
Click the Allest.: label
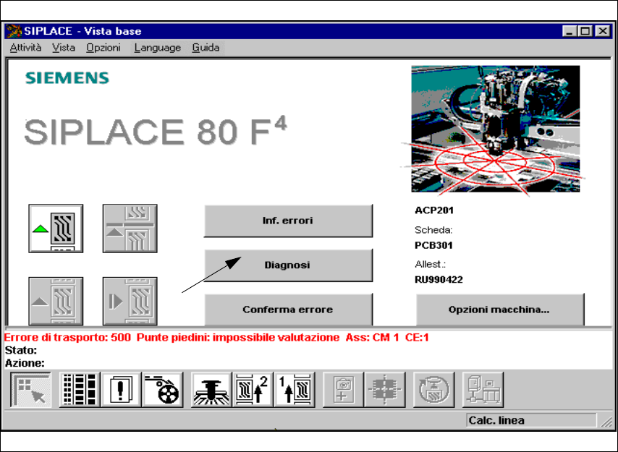point(430,264)
